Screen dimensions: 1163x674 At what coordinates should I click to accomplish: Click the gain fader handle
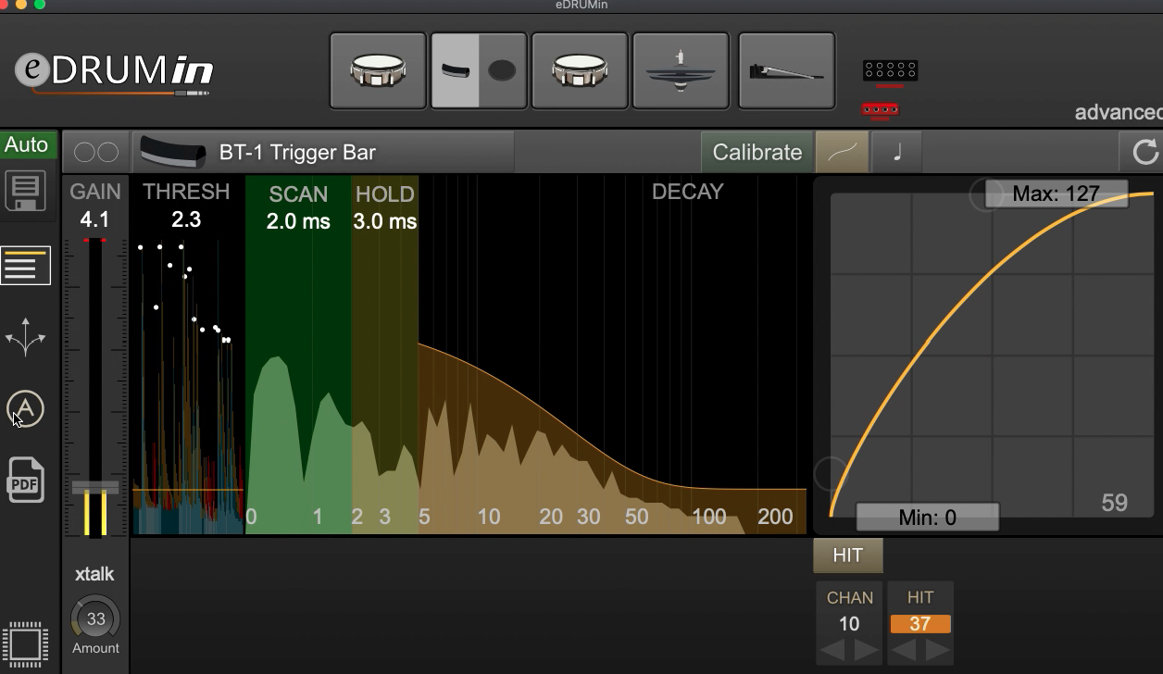point(95,487)
